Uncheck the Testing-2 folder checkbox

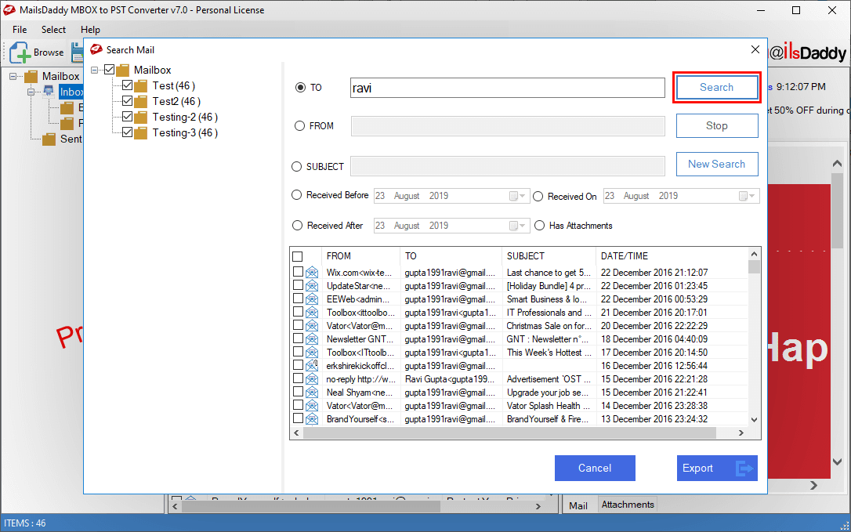[x=128, y=117]
